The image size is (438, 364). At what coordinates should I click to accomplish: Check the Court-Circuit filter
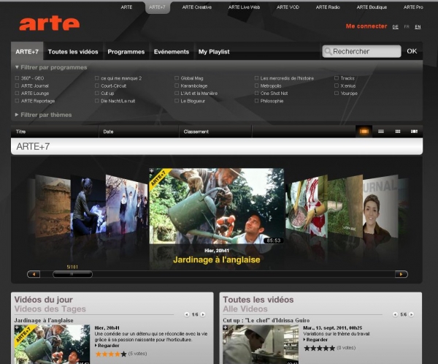[97, 86]
